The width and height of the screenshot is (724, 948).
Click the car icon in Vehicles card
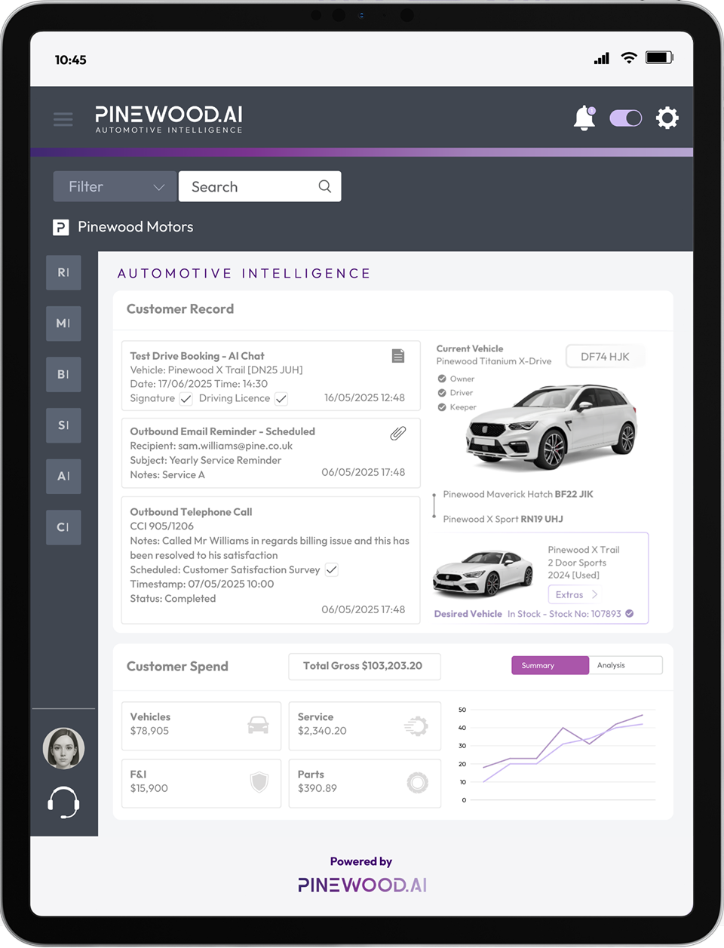coord(258,725)
